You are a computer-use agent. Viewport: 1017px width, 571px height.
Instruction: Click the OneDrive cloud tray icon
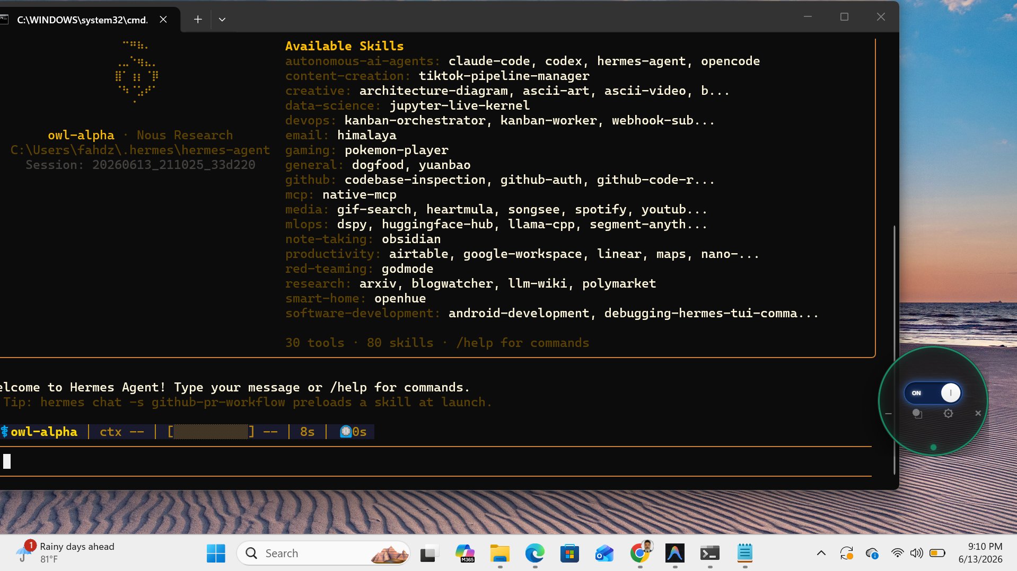pyautogui.click(x=872, y=554)
